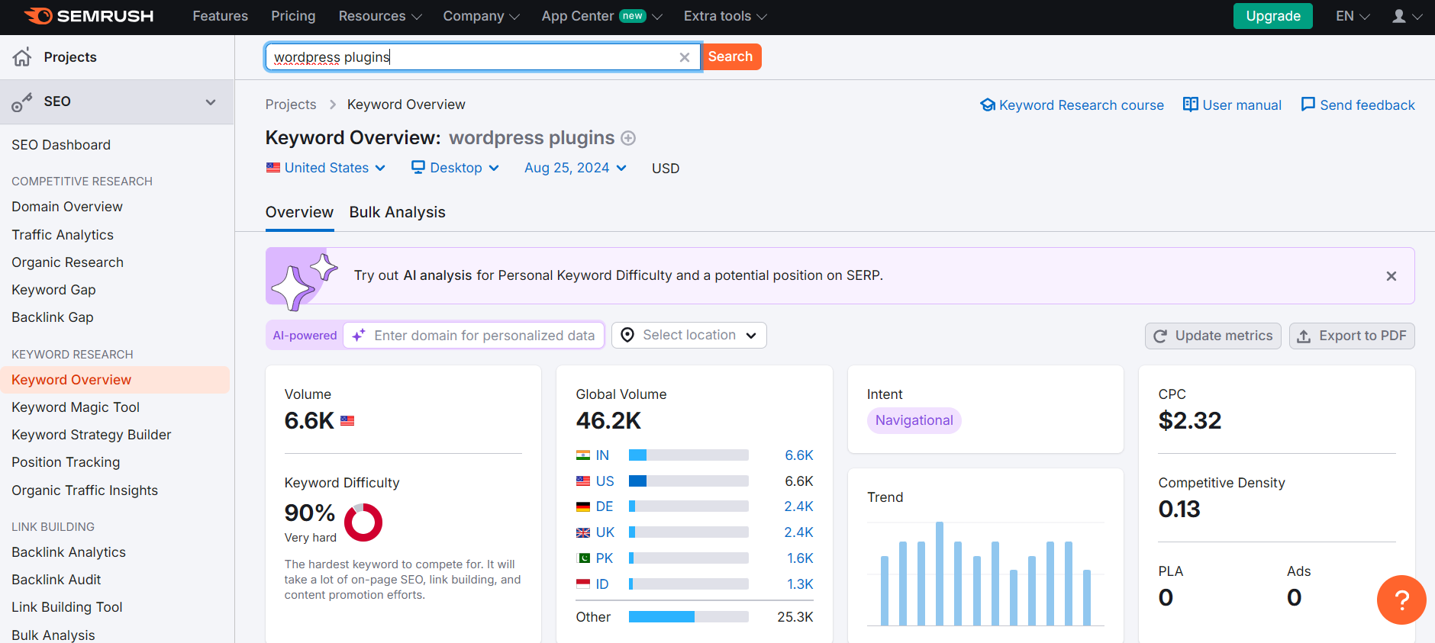Click the Update metrics button
The width and height of the screenshot is (1435, 643).
[x=1213, y=336]
